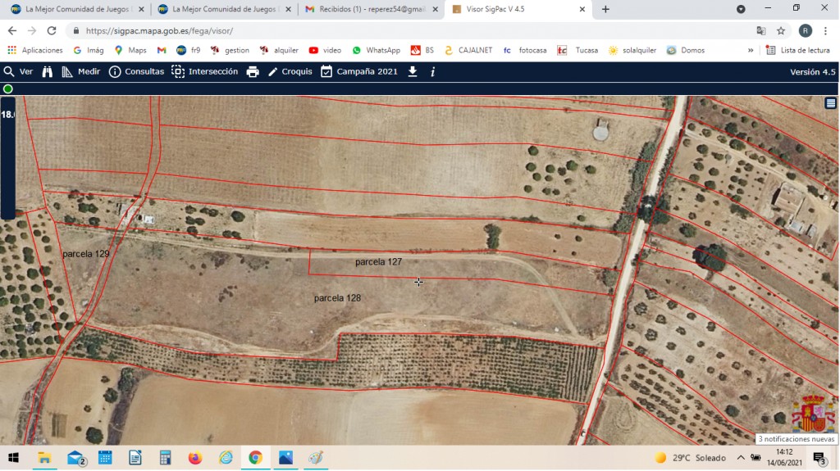Click the download arrow icon
The image size is (840, 471).
coord(413,72)
